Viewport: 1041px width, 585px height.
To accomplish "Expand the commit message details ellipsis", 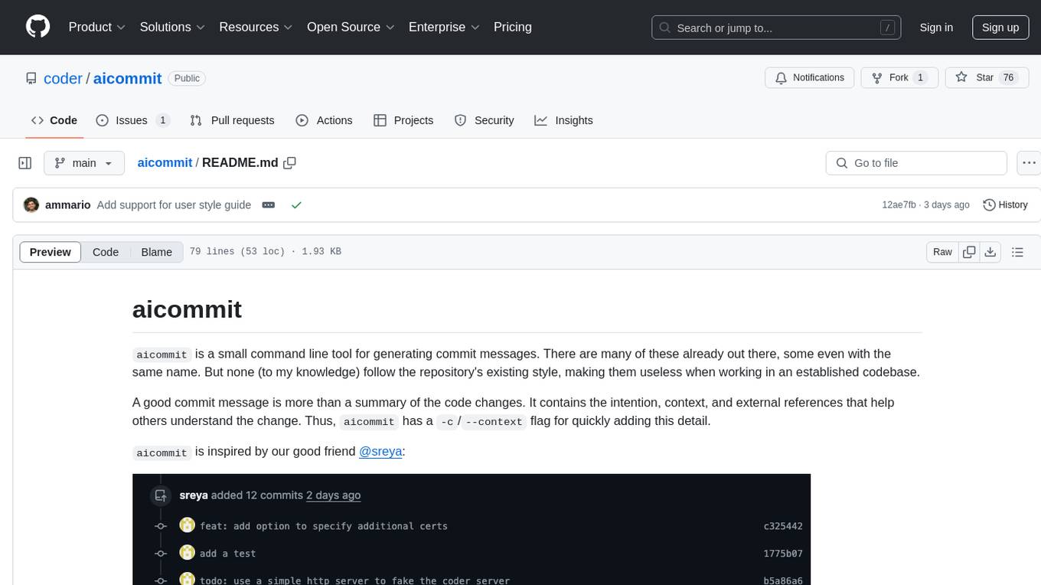I will pos(269,205).
